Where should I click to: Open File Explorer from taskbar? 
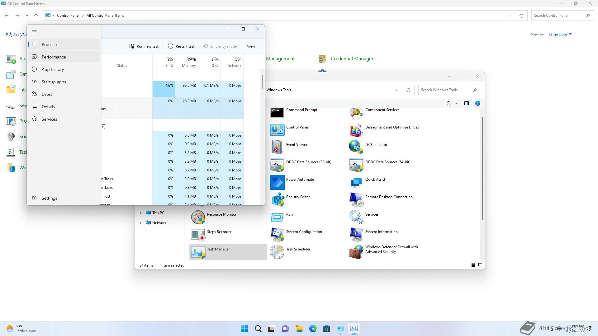(299, 329)
